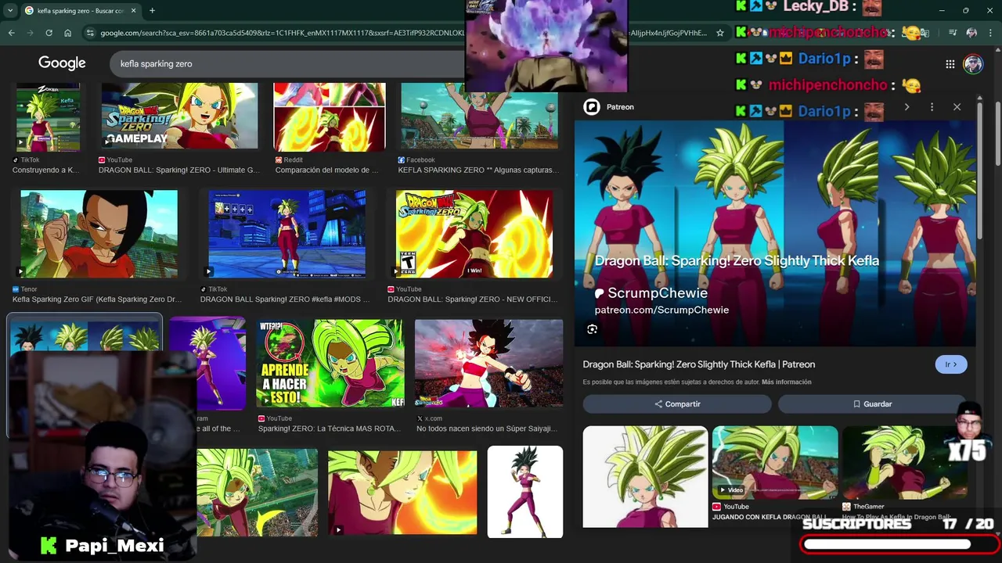
Task: Open Facebook KEFLA SPARKING ZERO capturas image
Action: (479, 116)
